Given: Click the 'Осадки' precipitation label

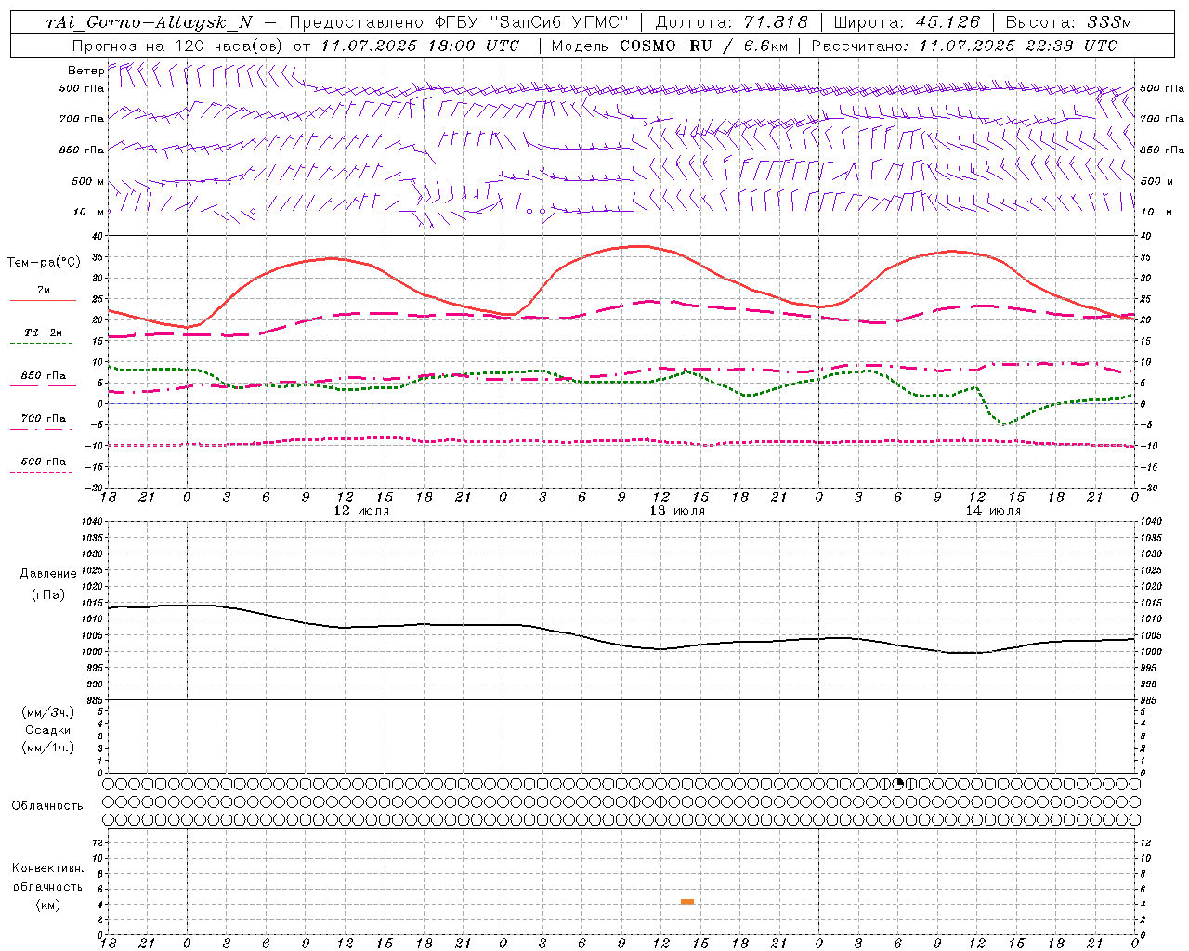Looking at the screenshot, I should [48, 730].
